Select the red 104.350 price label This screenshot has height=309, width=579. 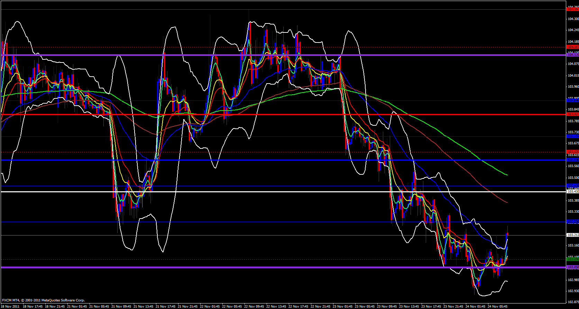pyautogui.click(x=572, y=9)
